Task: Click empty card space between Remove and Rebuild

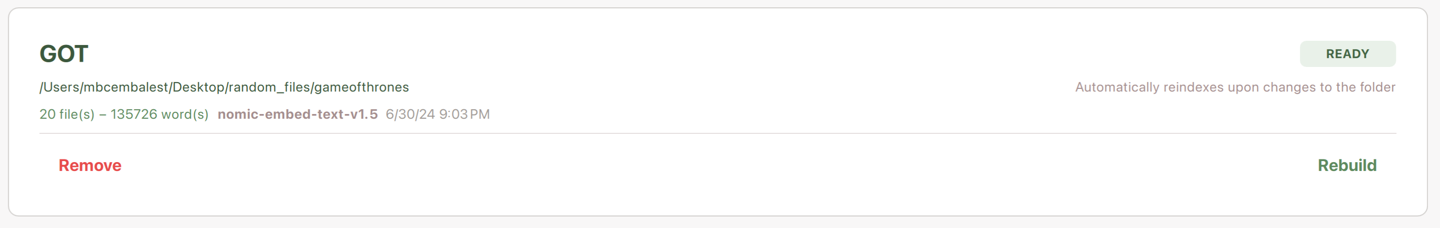Action: [719, 166]
